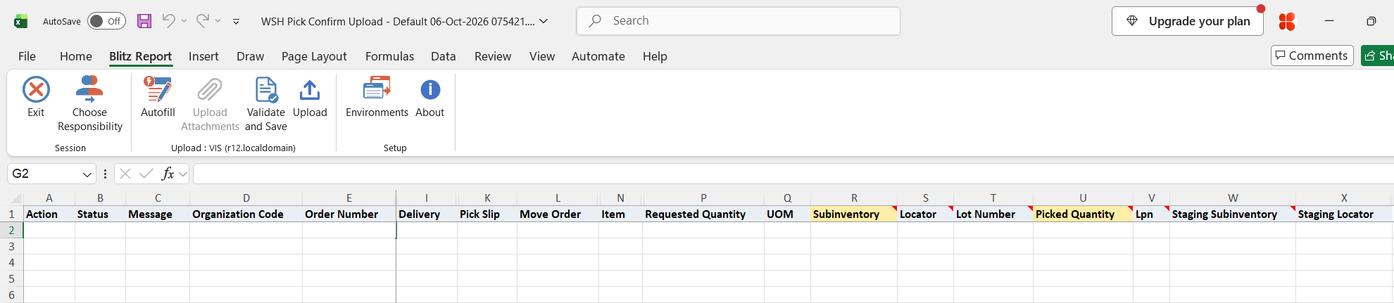Viewport: 1394px width, 303px height.
Task: Click the confirm formula checkmark icon
Action: click(x=146, y=174)
